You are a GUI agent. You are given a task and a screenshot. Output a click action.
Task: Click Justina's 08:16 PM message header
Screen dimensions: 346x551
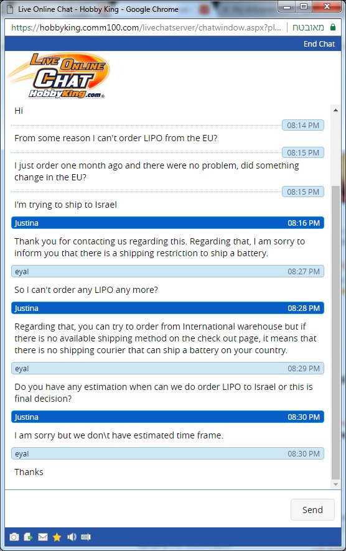[167, 223]
